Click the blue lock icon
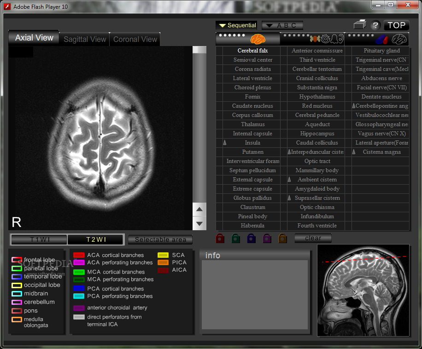This screenshot has width=422, height=349. click(251, 238)
